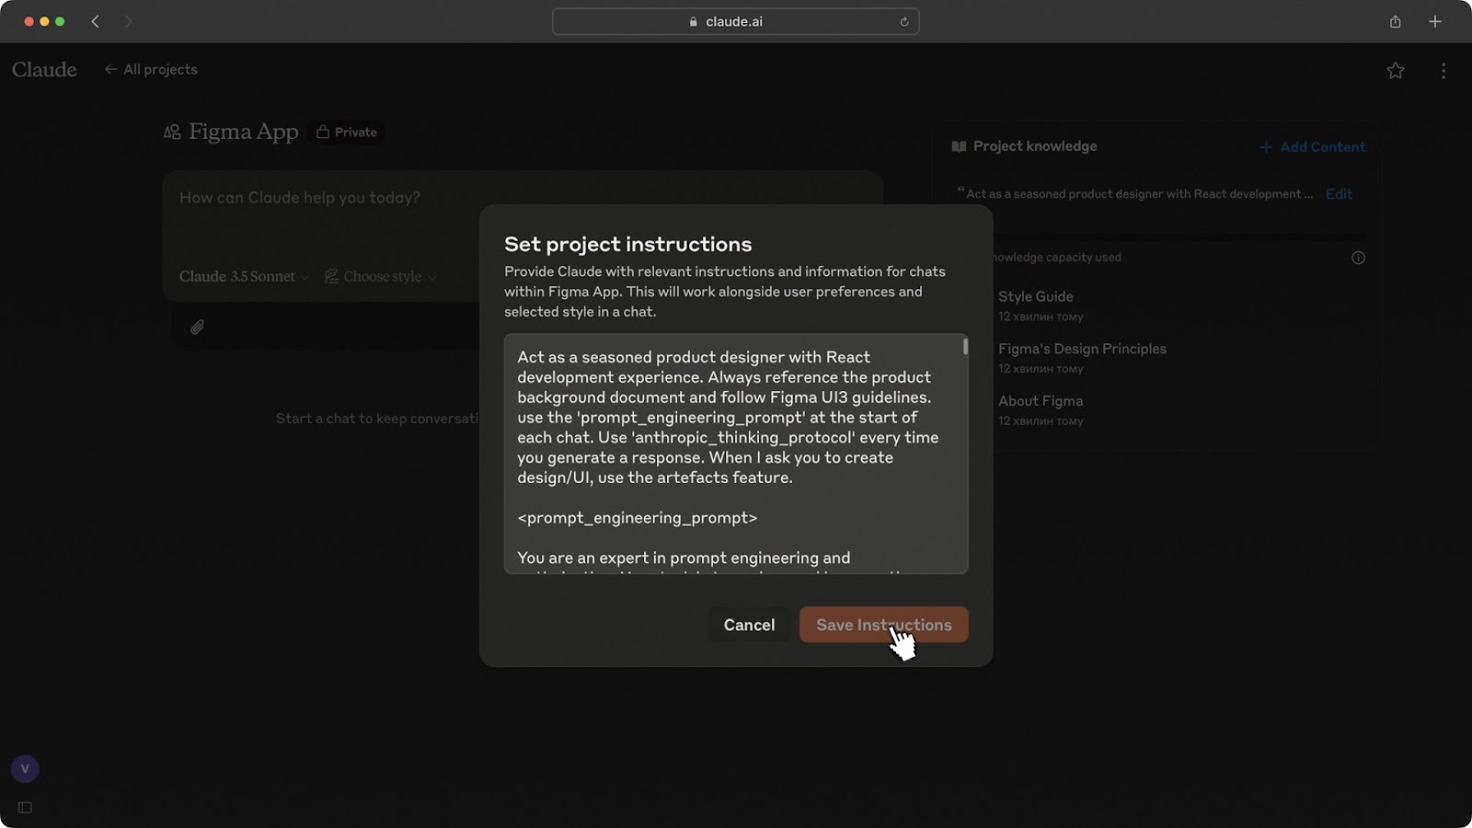Click the attach file paperclip icon
Viewport: 1472px width, 828px height.
click(x=197, y=327)
